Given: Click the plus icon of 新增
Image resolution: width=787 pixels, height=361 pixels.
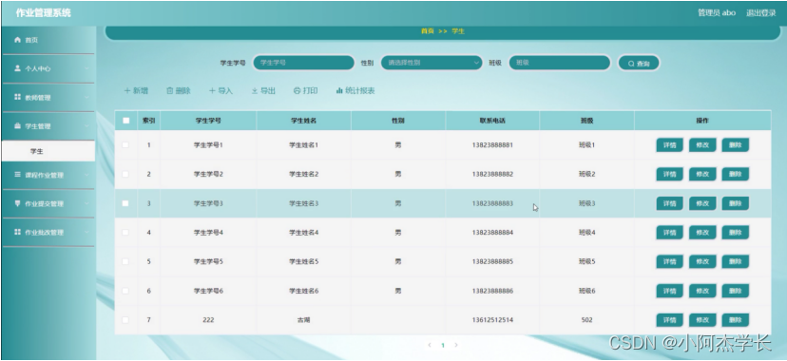Looking at the screenshot, I should (127, 91).
